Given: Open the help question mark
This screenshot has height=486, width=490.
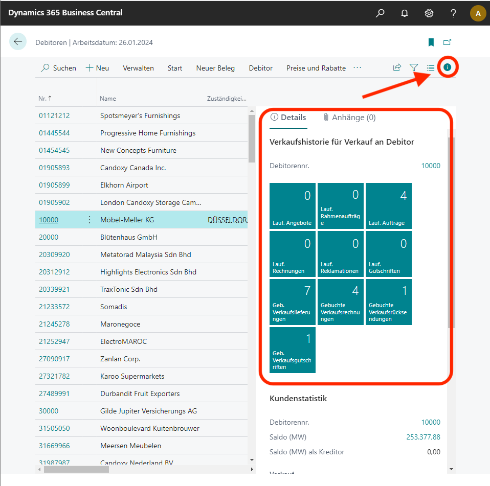Looking at the screenshot, I should (453, 13).
